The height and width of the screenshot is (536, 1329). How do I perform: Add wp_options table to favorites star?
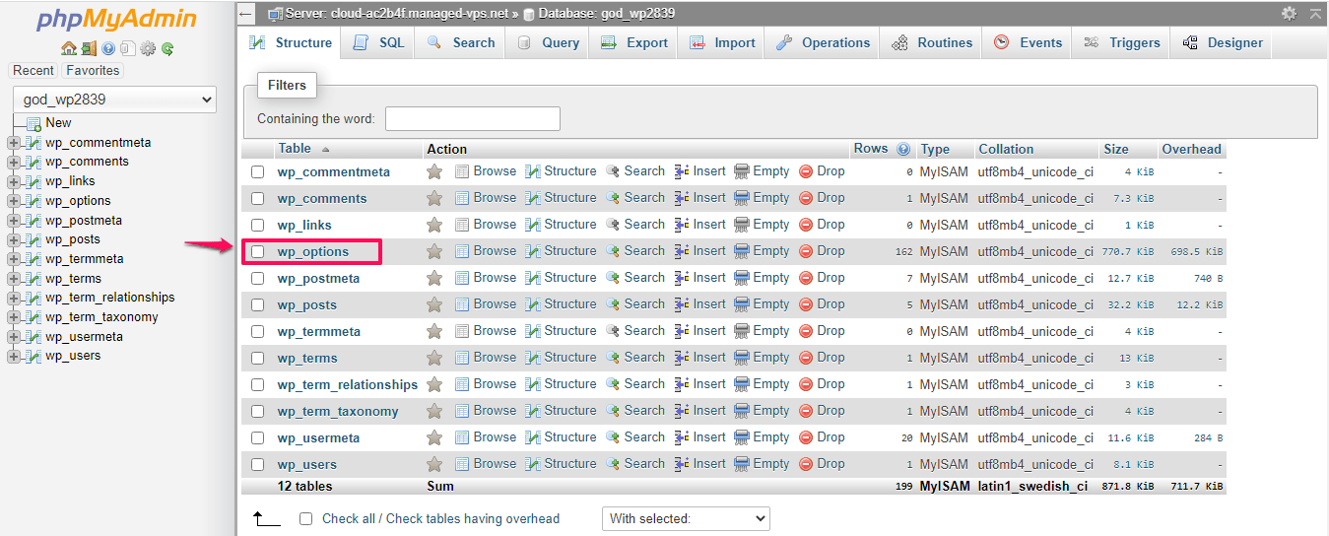coord(433,251)
